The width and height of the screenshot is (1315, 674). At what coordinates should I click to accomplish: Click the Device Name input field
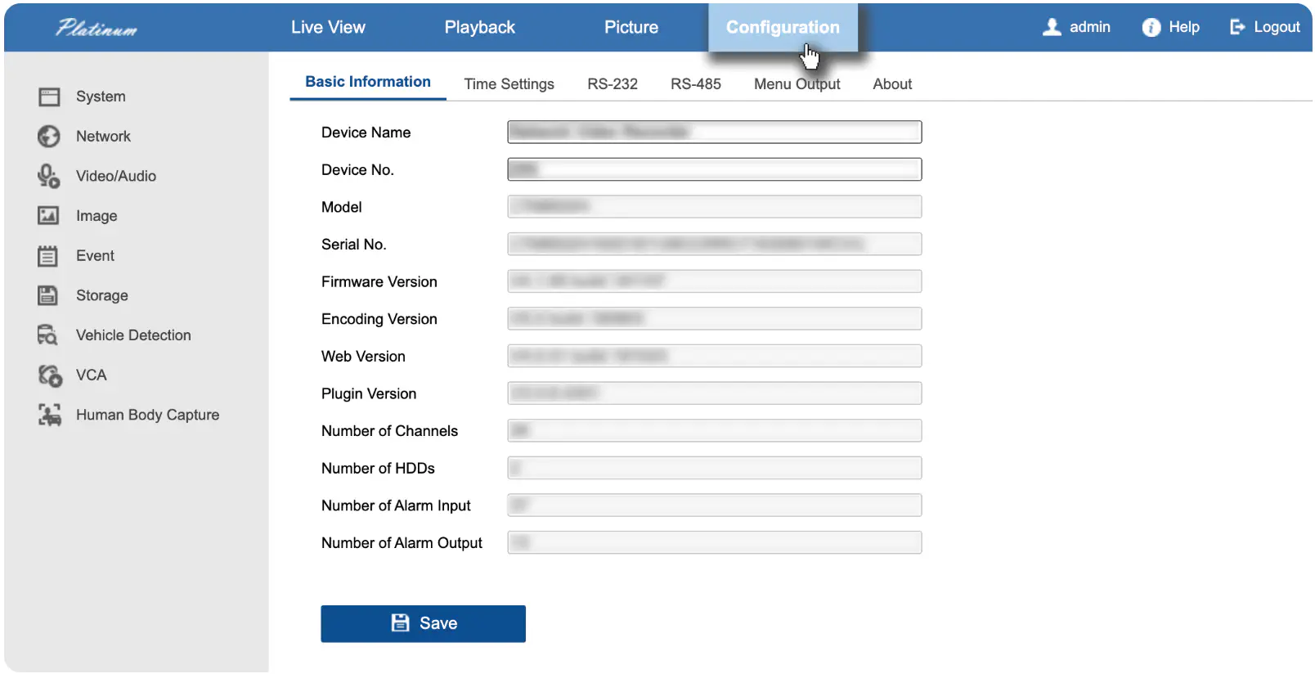[x=715, y=133]
